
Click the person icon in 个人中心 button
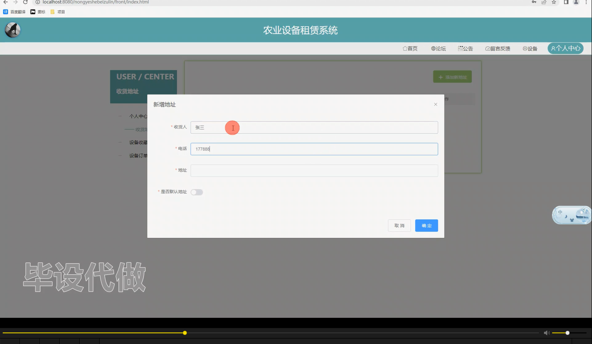click(x=554, y=48)
